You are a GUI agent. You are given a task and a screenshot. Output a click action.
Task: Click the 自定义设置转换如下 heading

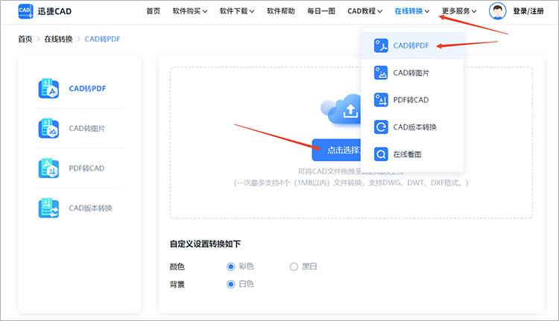(x=205, y=244)
